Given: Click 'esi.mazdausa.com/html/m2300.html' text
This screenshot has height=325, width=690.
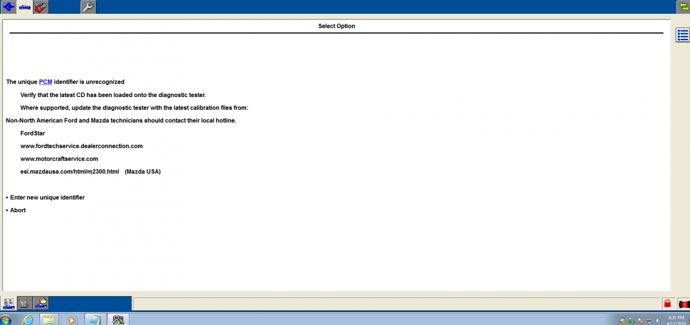Looking at the screenshot, I should pyautogui.click(x=70, y=172).
